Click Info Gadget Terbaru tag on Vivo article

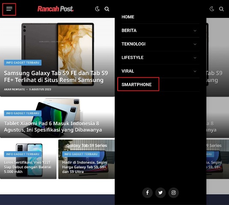pyautogui.click(x=23, y=154)
